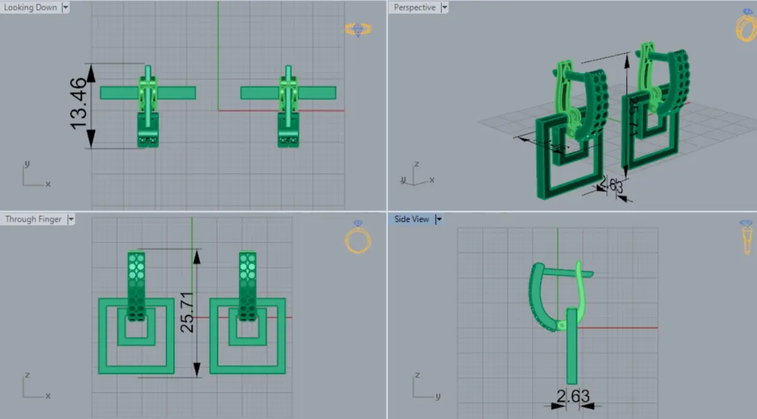This screenshot has width=757, height=419.
Task: Click the ring icon in Side View viewport
Action: click(747, 239)
